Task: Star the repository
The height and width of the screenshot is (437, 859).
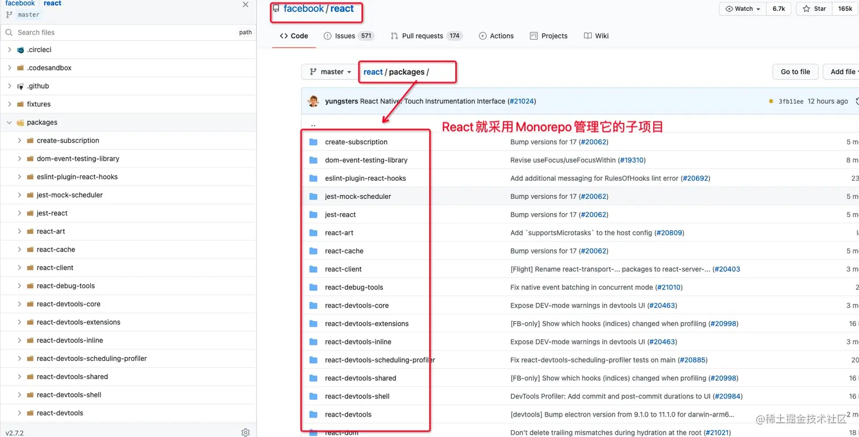Action: (815, 9)
